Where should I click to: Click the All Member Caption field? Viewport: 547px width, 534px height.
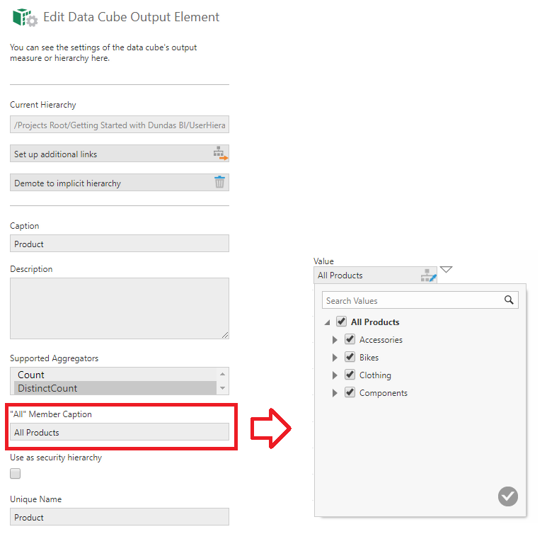pyautogui.click(x=120, y=432)
